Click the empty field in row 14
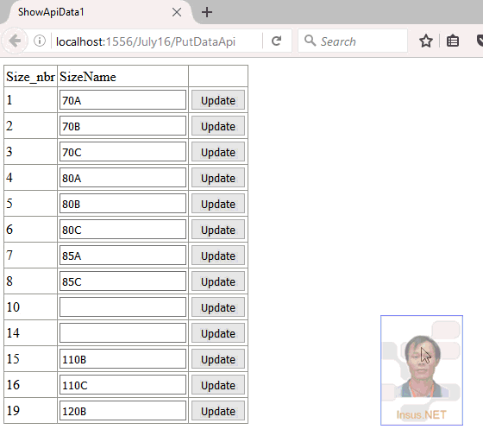Screen dimensions: 483x442 (x=122, y=333)
